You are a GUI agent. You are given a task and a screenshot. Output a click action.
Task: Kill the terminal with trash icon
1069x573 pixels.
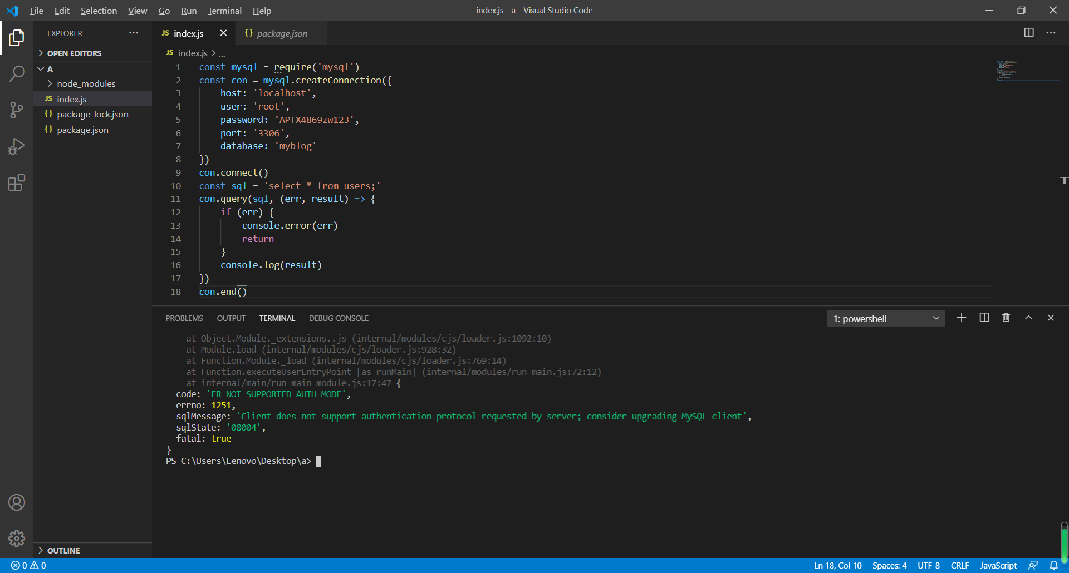point(1006,318)
